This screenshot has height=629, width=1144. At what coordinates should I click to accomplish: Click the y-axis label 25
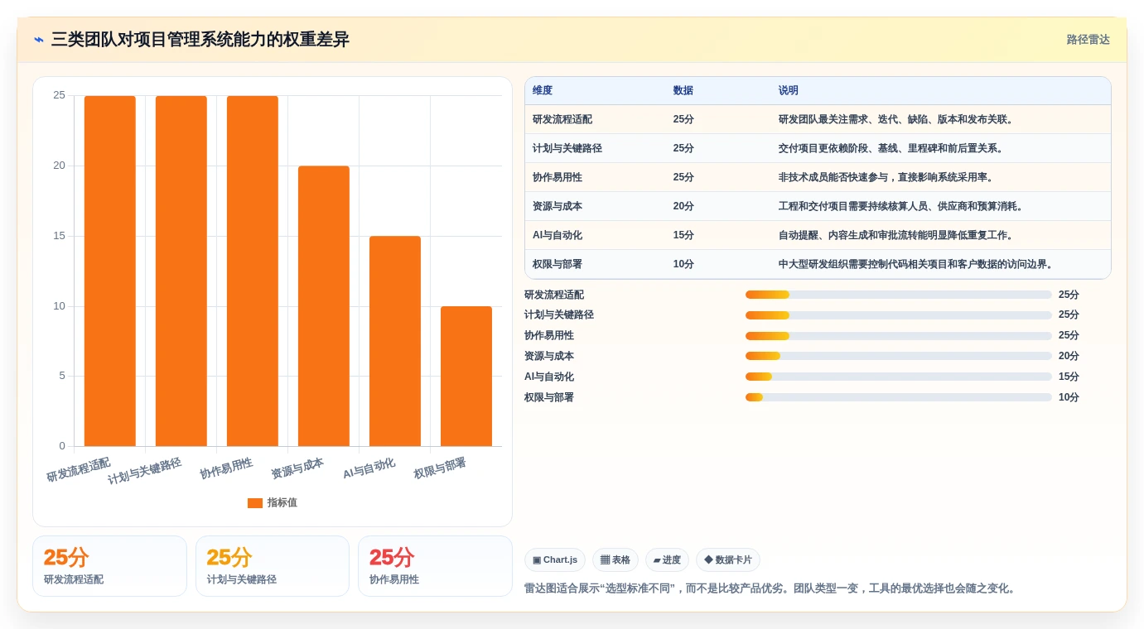59,95
